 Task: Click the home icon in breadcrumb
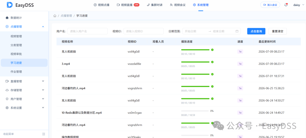(x=55, y=16)
